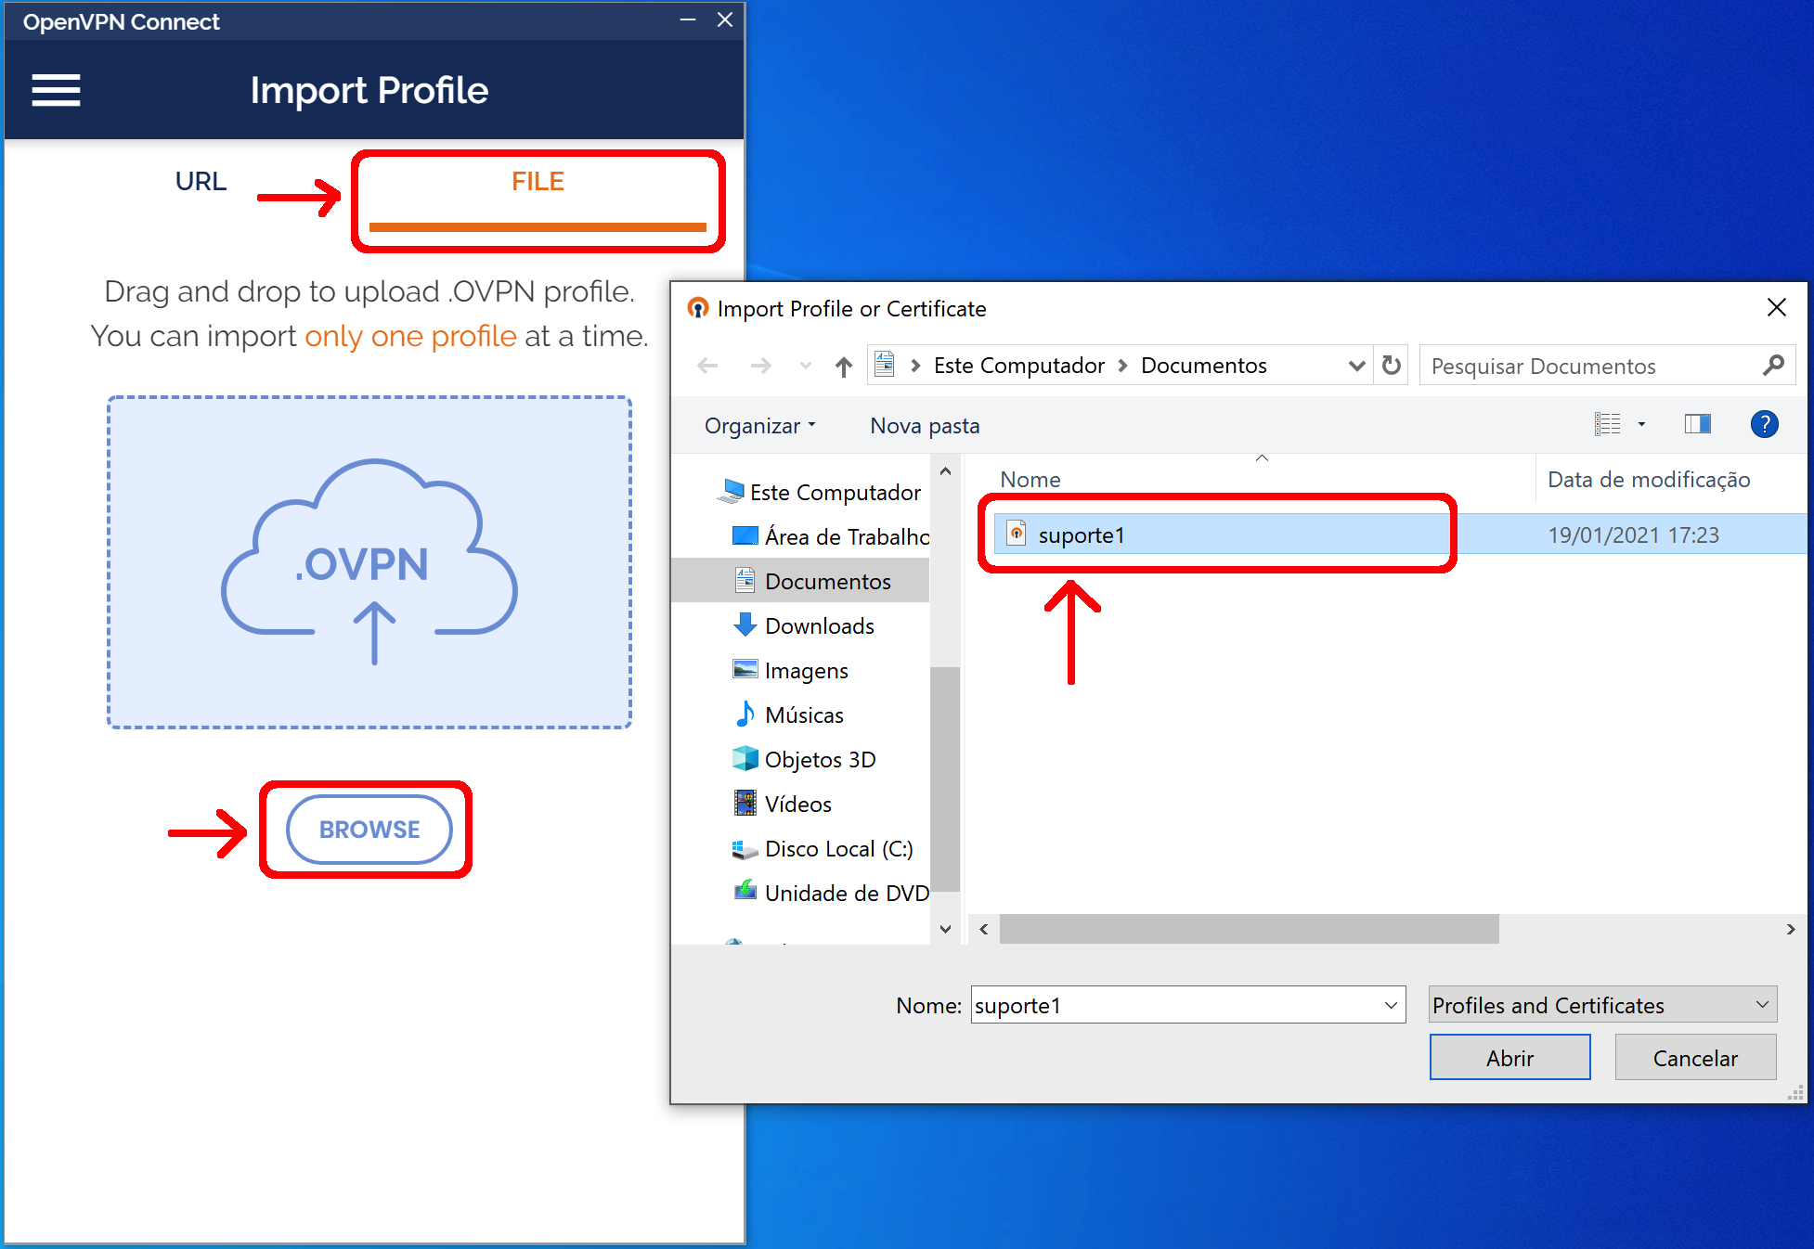
Task: Create a new folder with Nova pasta
Action: point(925,426)
